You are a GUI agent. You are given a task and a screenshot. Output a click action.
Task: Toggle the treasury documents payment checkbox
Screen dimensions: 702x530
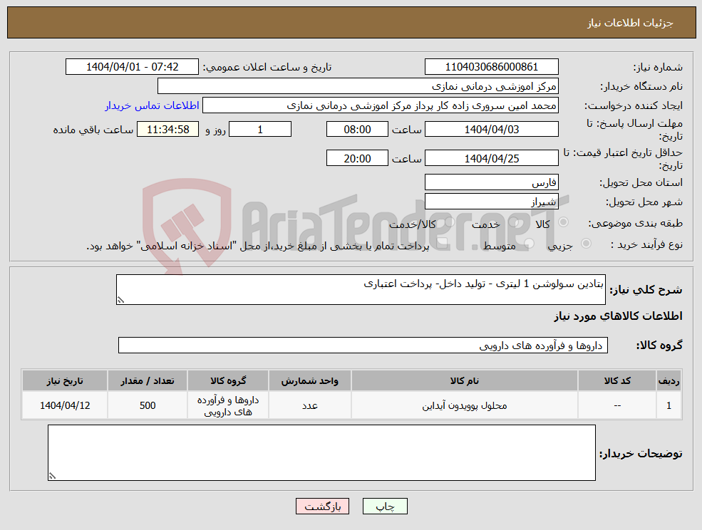[443, 243]
